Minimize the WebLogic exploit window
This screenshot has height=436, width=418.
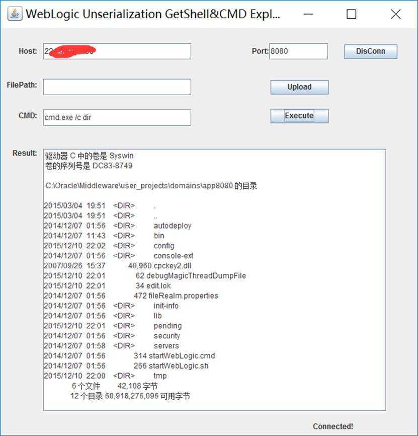308,14
